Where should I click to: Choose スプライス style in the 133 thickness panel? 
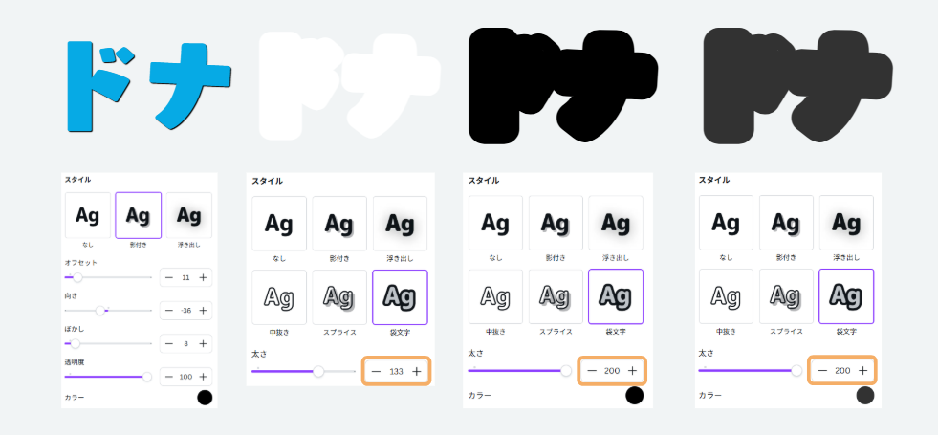(x=339, y=297)
